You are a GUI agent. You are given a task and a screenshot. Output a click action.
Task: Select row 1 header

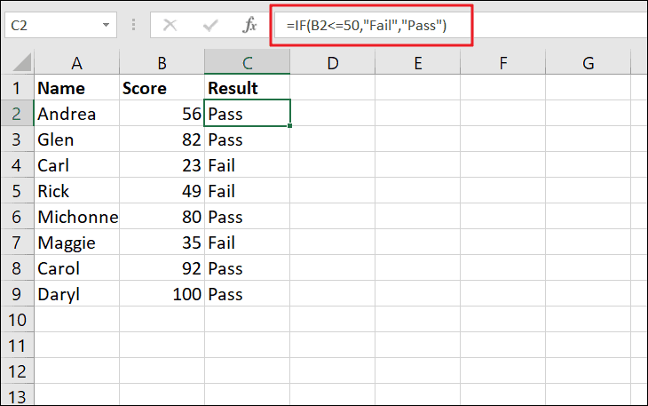click(16, 88)
